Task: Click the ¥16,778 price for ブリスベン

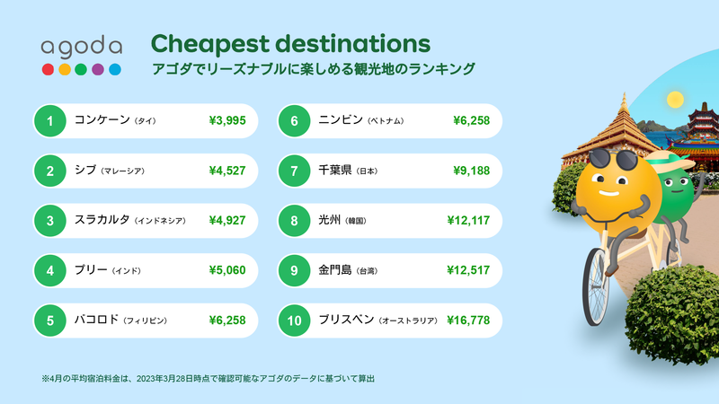Action: click(468, 321)
